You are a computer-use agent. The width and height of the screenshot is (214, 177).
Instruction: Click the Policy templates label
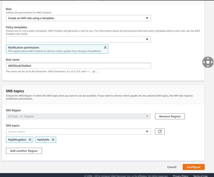click(17, 27)
